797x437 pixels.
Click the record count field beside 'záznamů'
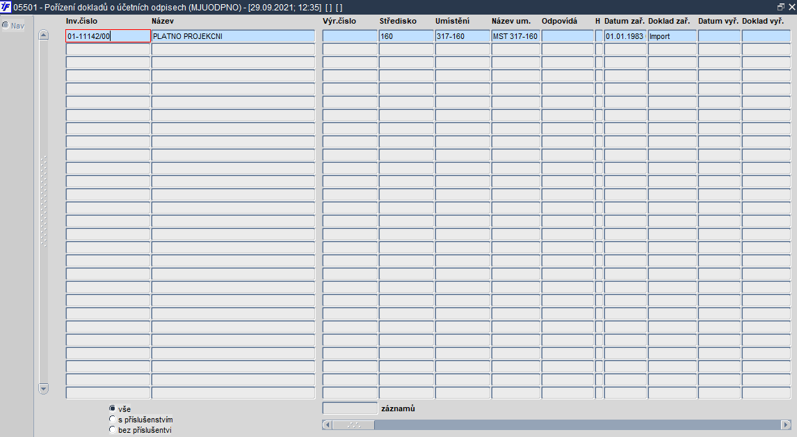click(351, 408)
